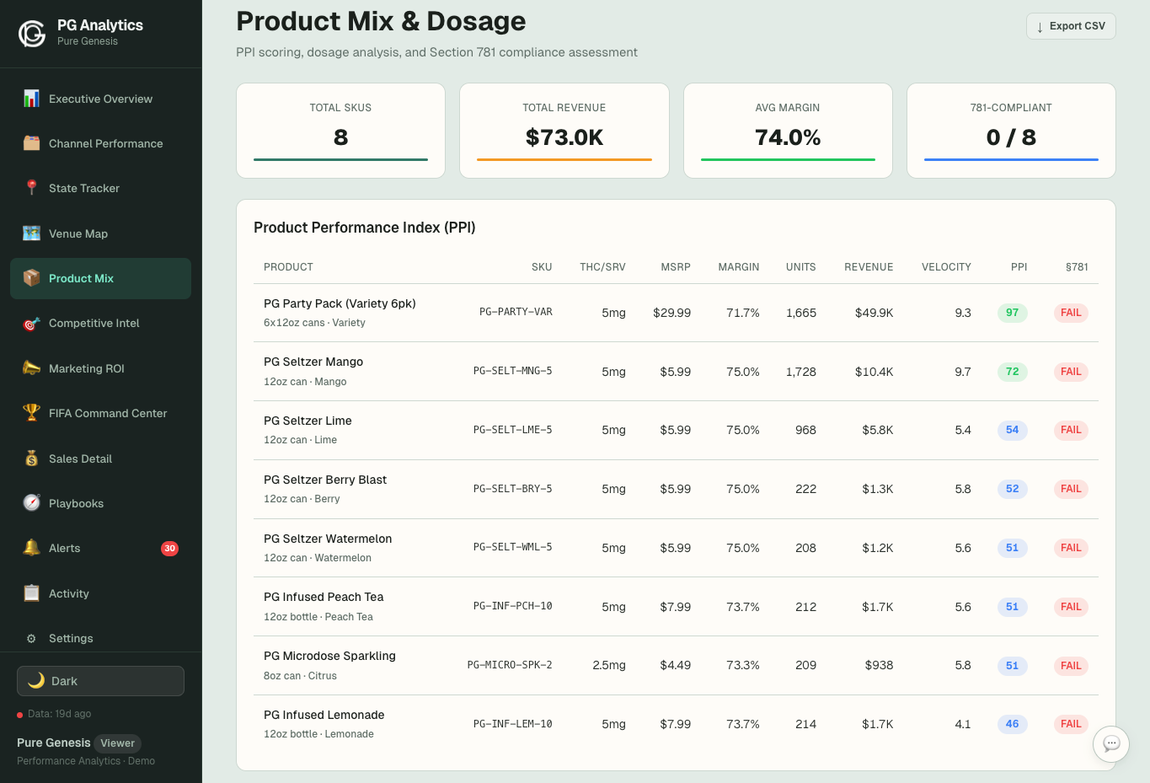
Task: Click the Export CSV button
Action: tap(1070, 26)
